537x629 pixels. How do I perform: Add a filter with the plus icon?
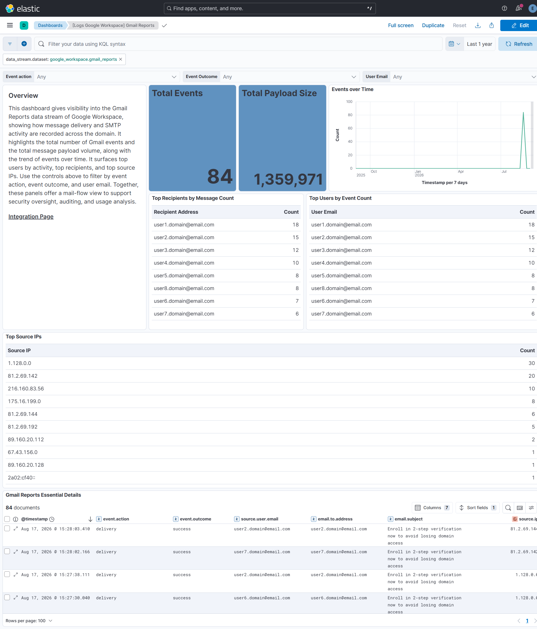pos(24,44)
